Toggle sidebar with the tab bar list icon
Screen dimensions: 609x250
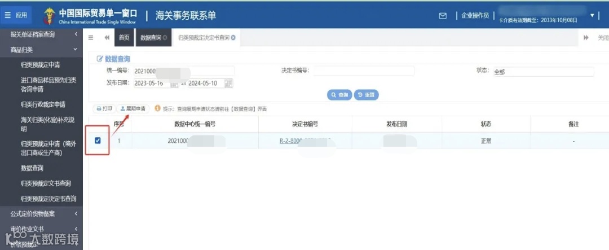click(x=91, y=38)
